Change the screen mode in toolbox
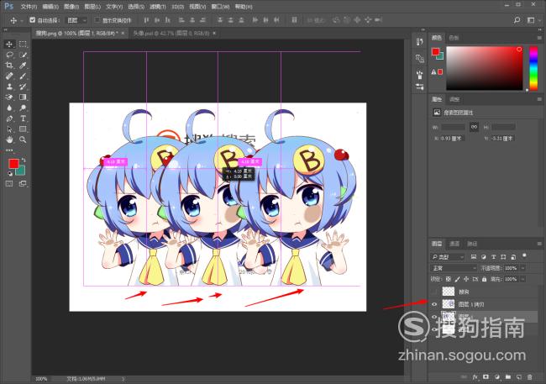 pos(23,184)
